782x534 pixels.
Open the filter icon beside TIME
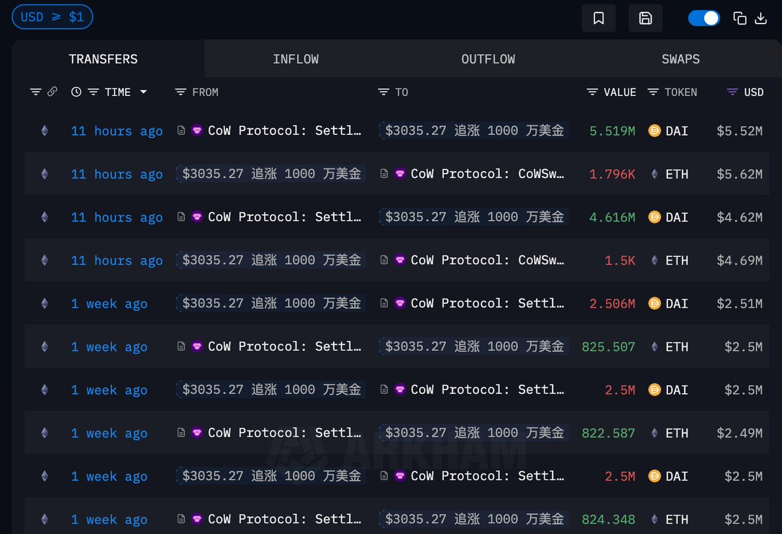[94, 92]
